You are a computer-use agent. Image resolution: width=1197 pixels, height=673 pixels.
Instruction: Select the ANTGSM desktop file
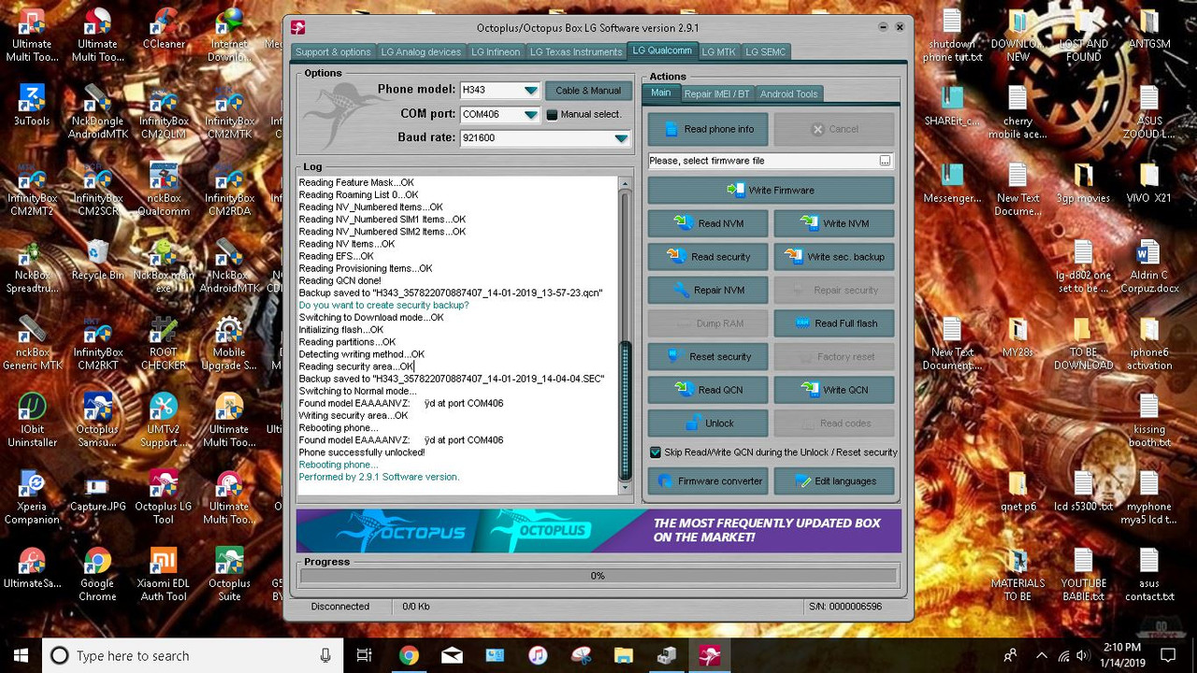(1149, 30)
